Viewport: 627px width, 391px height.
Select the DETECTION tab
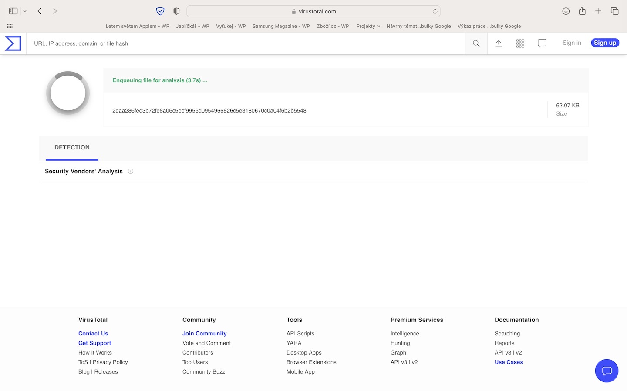72,148
